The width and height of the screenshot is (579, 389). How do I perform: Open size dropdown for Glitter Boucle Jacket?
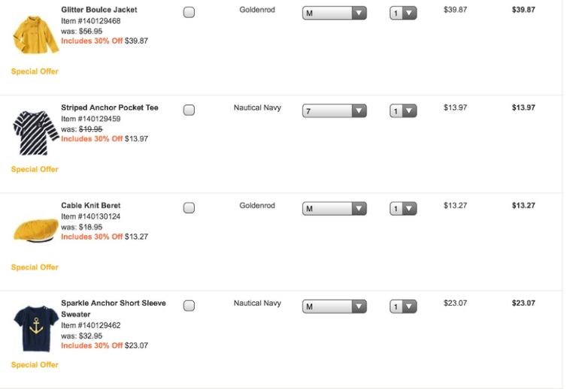(x=334, y=14)
